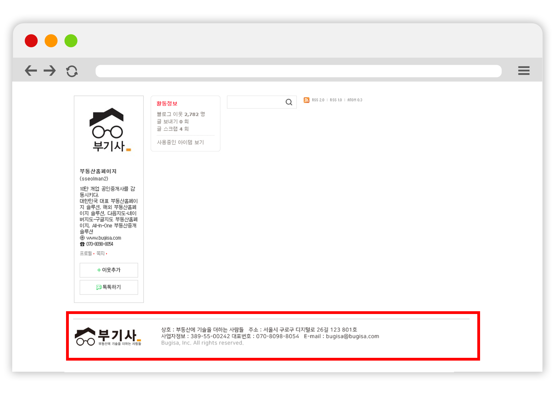Screen dimensions: 555x395
Task: Click the 활동정보 heading
Action: click(167, 103)
